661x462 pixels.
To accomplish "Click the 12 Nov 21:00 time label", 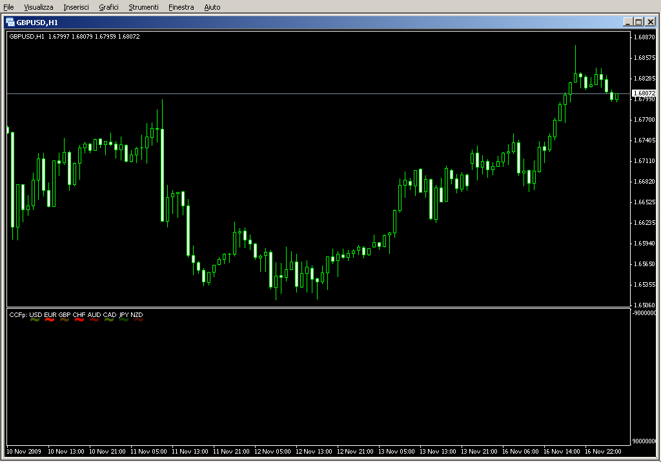I will [355, 452].
